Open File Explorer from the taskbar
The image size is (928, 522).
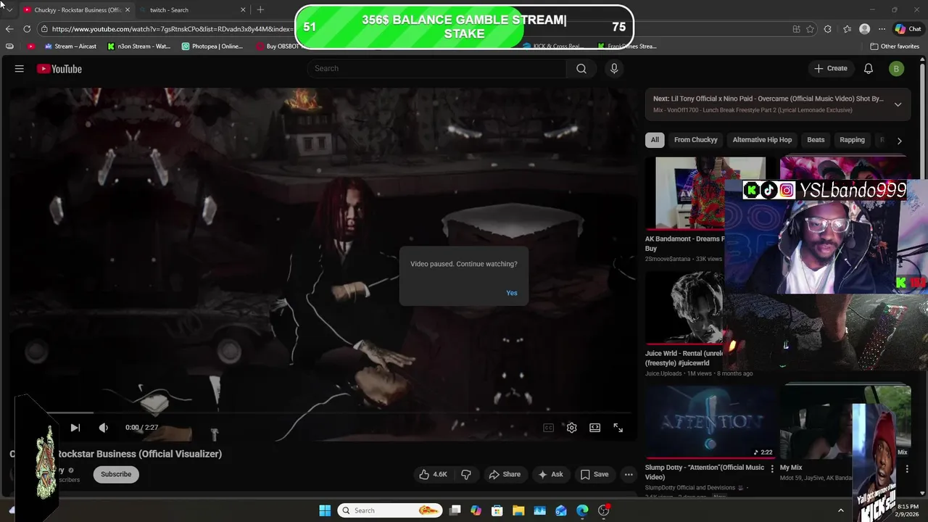(518, 510)
